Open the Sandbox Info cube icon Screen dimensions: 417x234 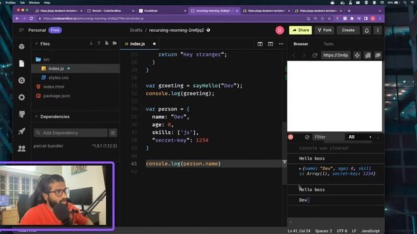[x=22, y=46]
